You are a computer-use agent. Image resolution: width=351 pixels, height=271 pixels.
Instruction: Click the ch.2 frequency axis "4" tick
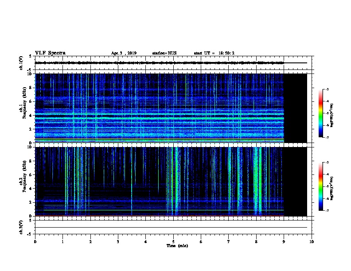point(31,189)
